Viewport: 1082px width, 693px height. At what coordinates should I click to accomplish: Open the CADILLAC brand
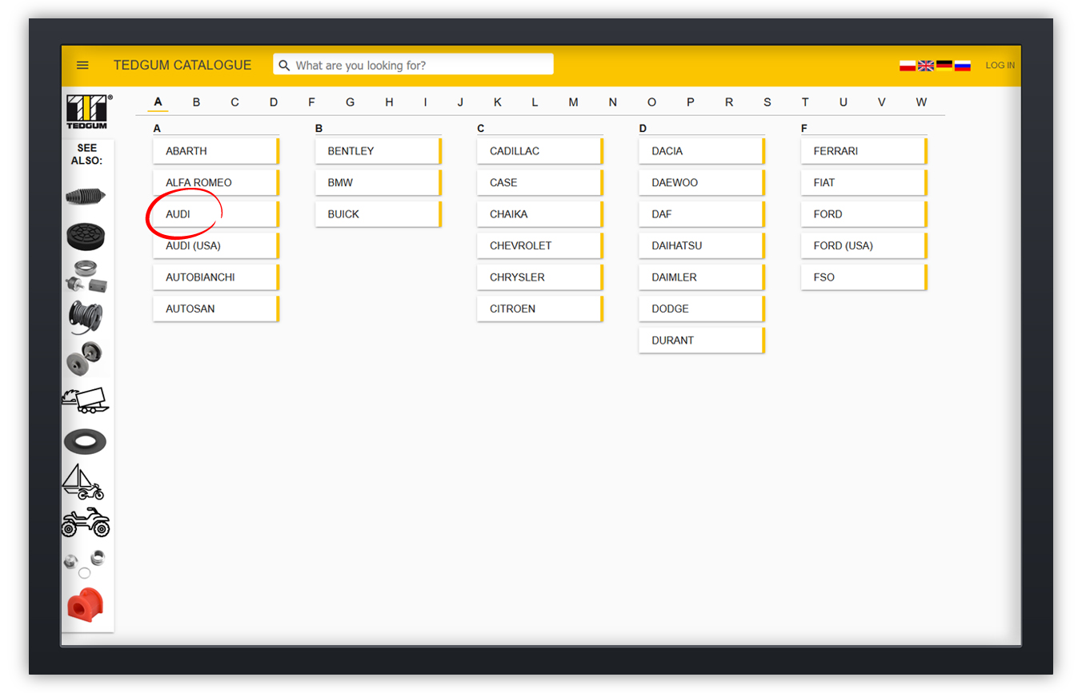pyautogui.click(x=540, y=151)
